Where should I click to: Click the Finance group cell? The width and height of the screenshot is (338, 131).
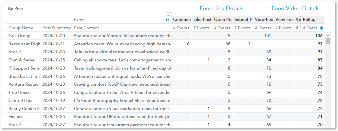[16, 117]
